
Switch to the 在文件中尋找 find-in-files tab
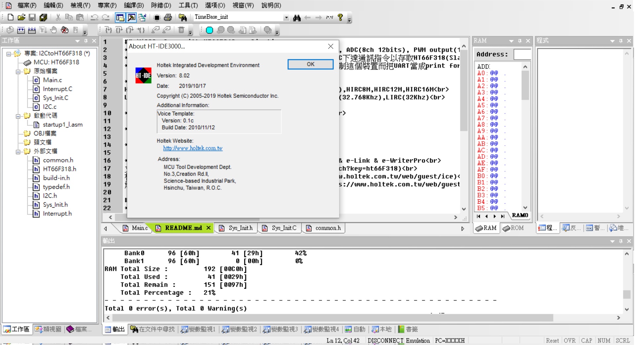153,329
